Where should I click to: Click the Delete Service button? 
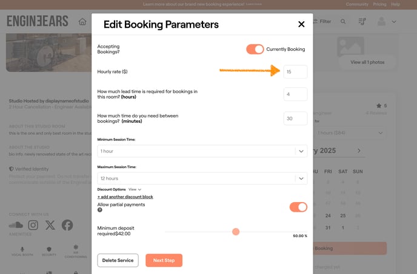[118, 260]
